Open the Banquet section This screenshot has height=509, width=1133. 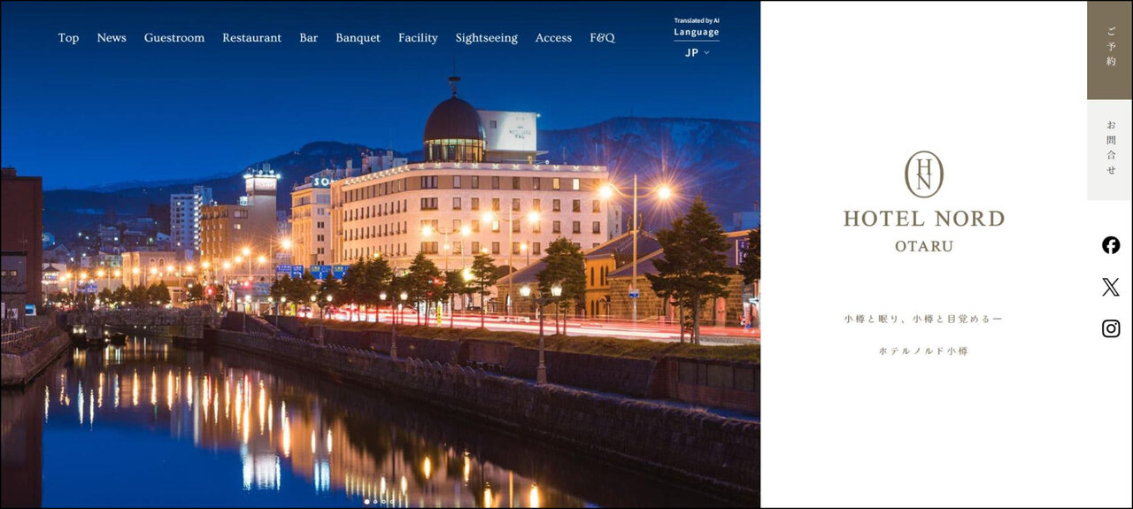click(x=358, y=38)
